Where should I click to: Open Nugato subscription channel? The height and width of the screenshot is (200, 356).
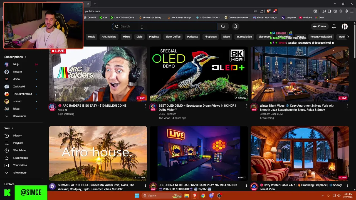click(17, 72)
